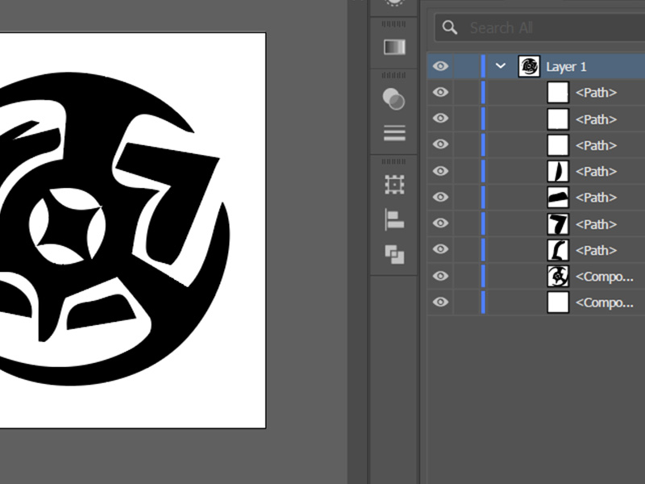Toggle the eye on the fourth Path row
Screen dimensions: 645x484
click(x=440, y=171)
